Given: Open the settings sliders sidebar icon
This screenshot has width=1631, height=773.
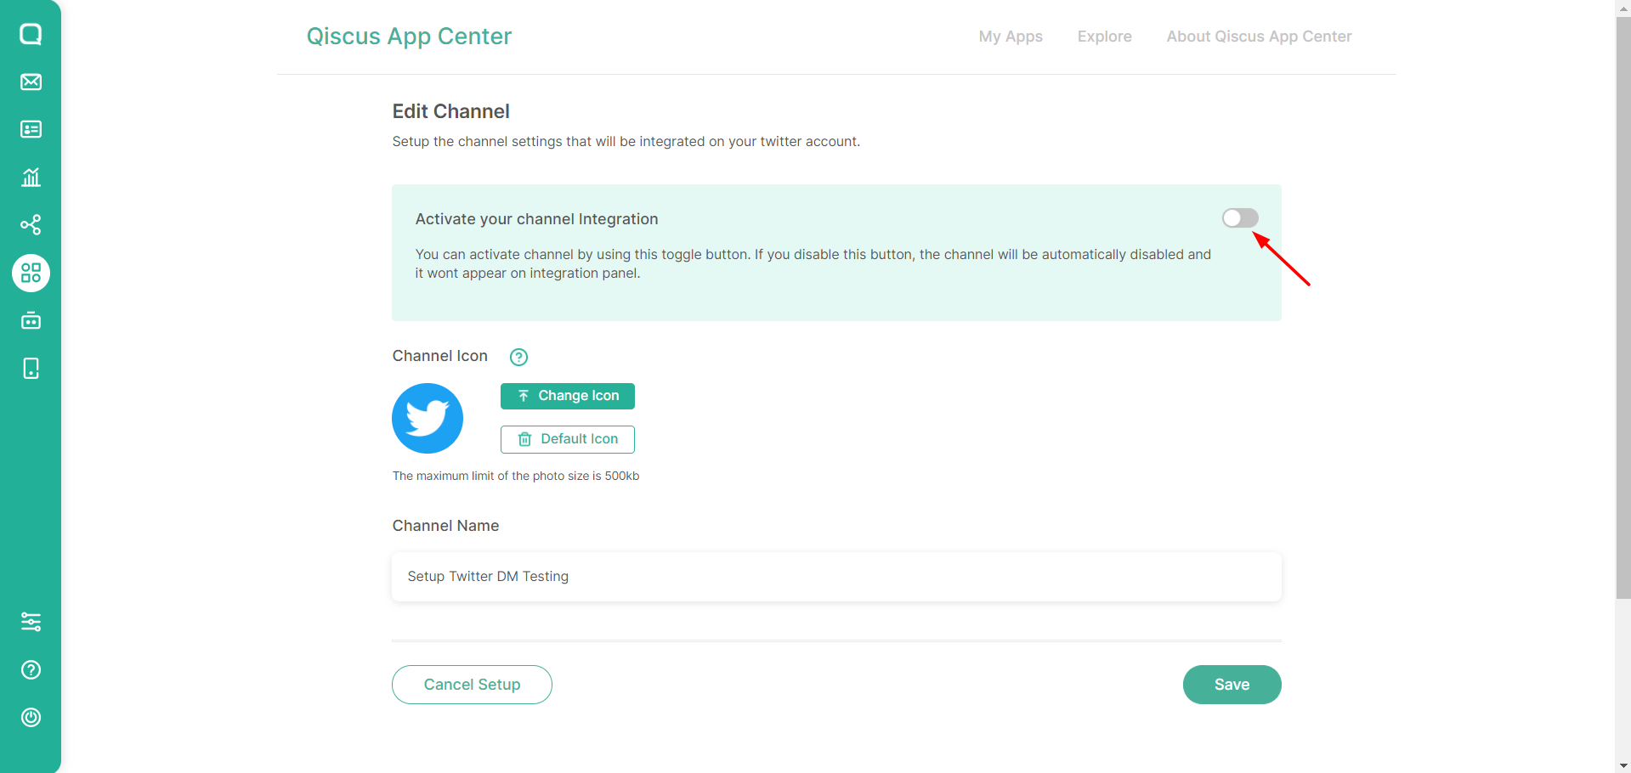Looking at the screenshot, I should pos(31,622).
